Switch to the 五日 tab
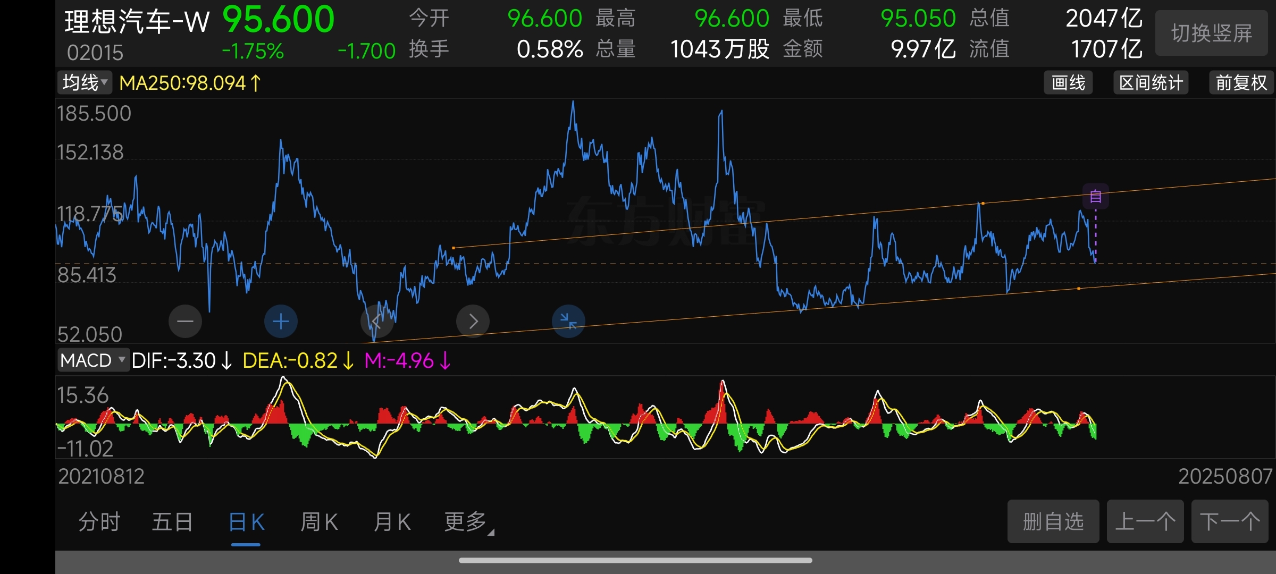This screenshot has width=1276, height=574. click(x=172, y=522)
